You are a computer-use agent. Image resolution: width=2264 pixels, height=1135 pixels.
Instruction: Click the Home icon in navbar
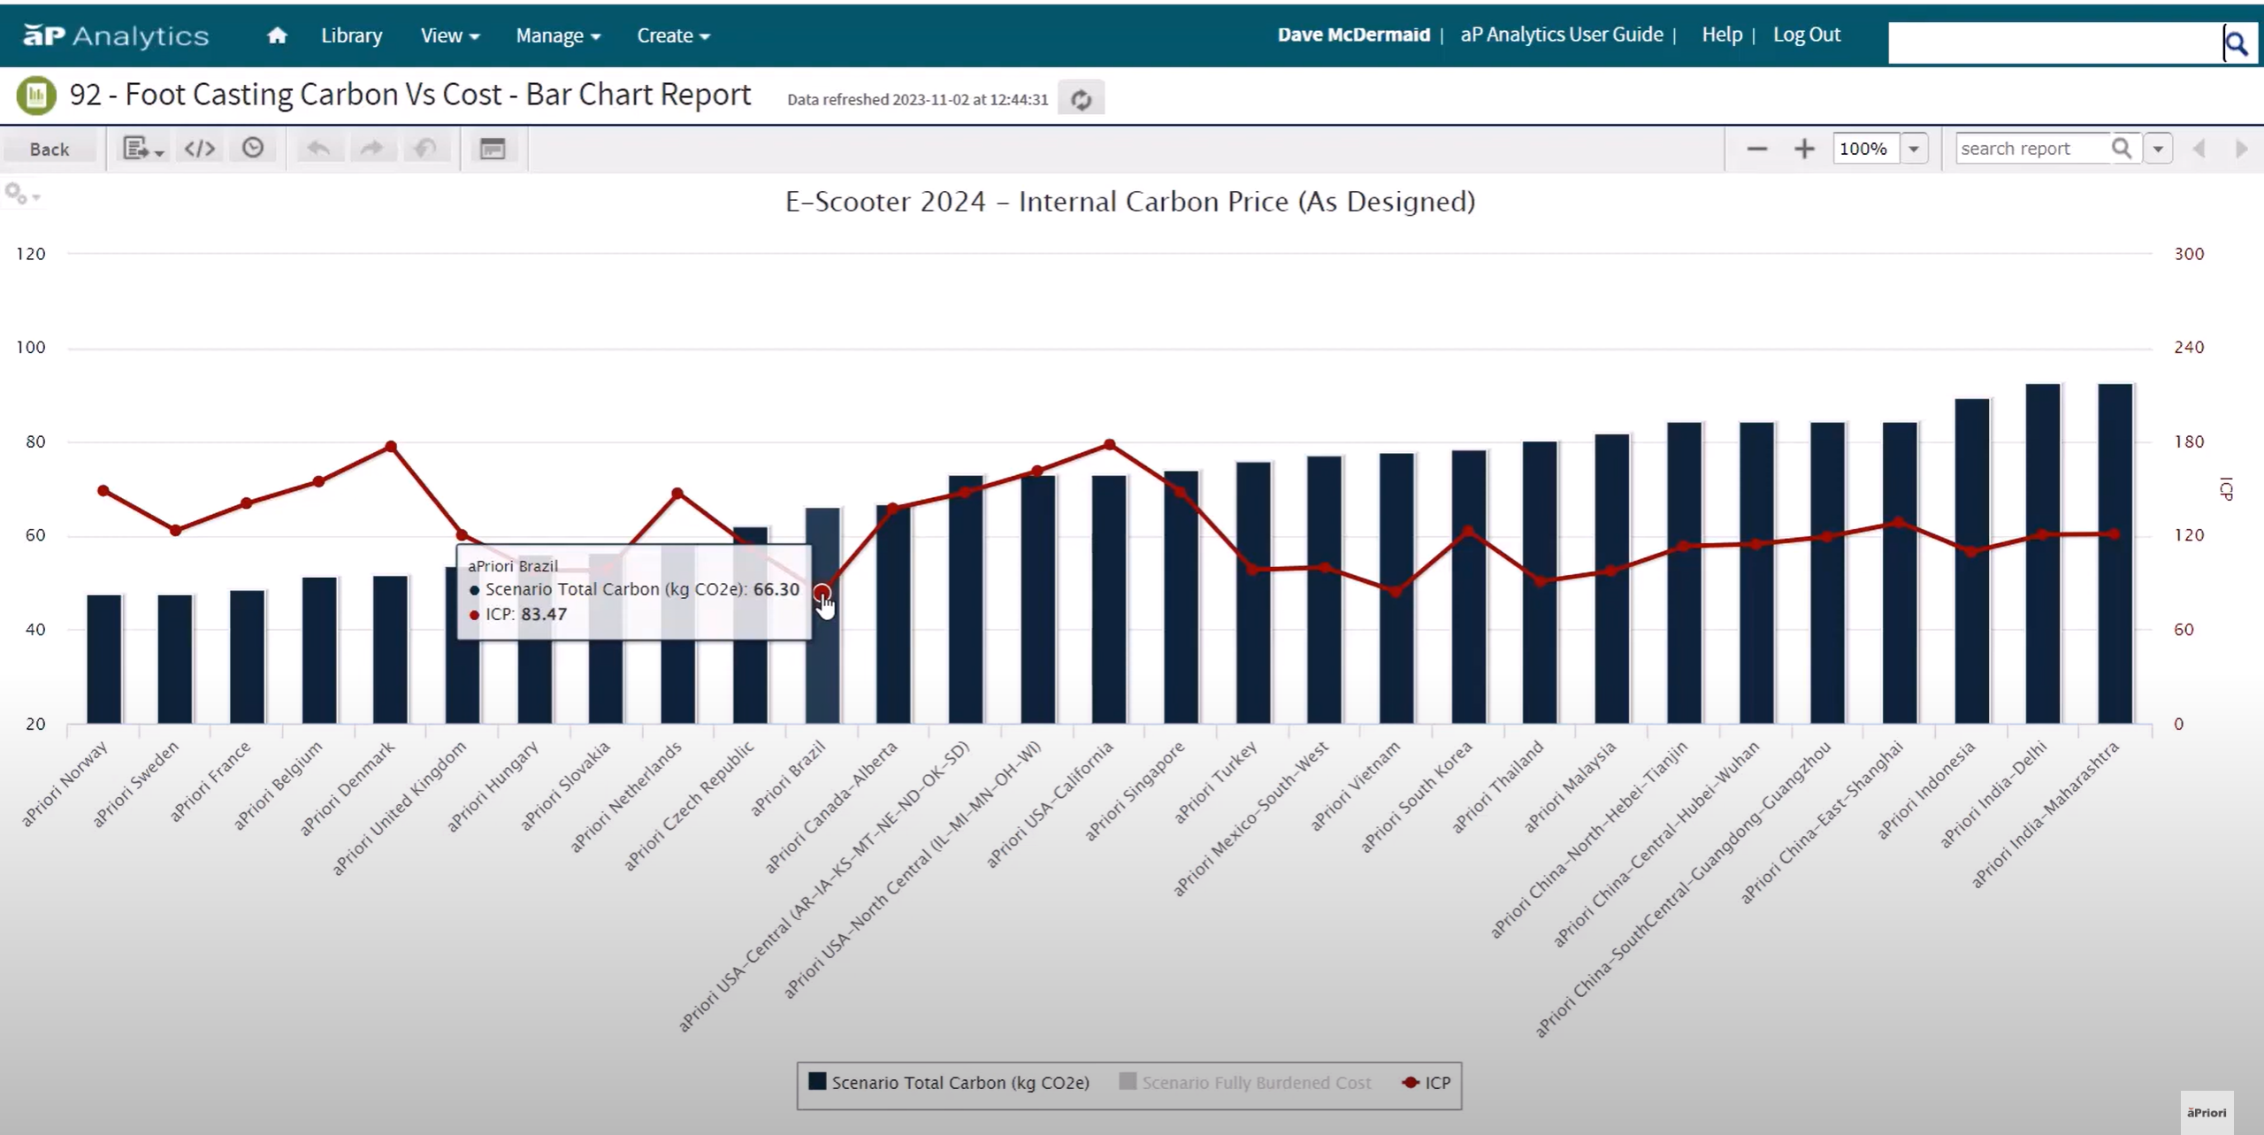tap(277, 35)
